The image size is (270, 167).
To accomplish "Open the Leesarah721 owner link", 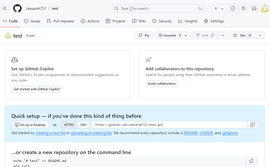I will [x=36, y=9].
